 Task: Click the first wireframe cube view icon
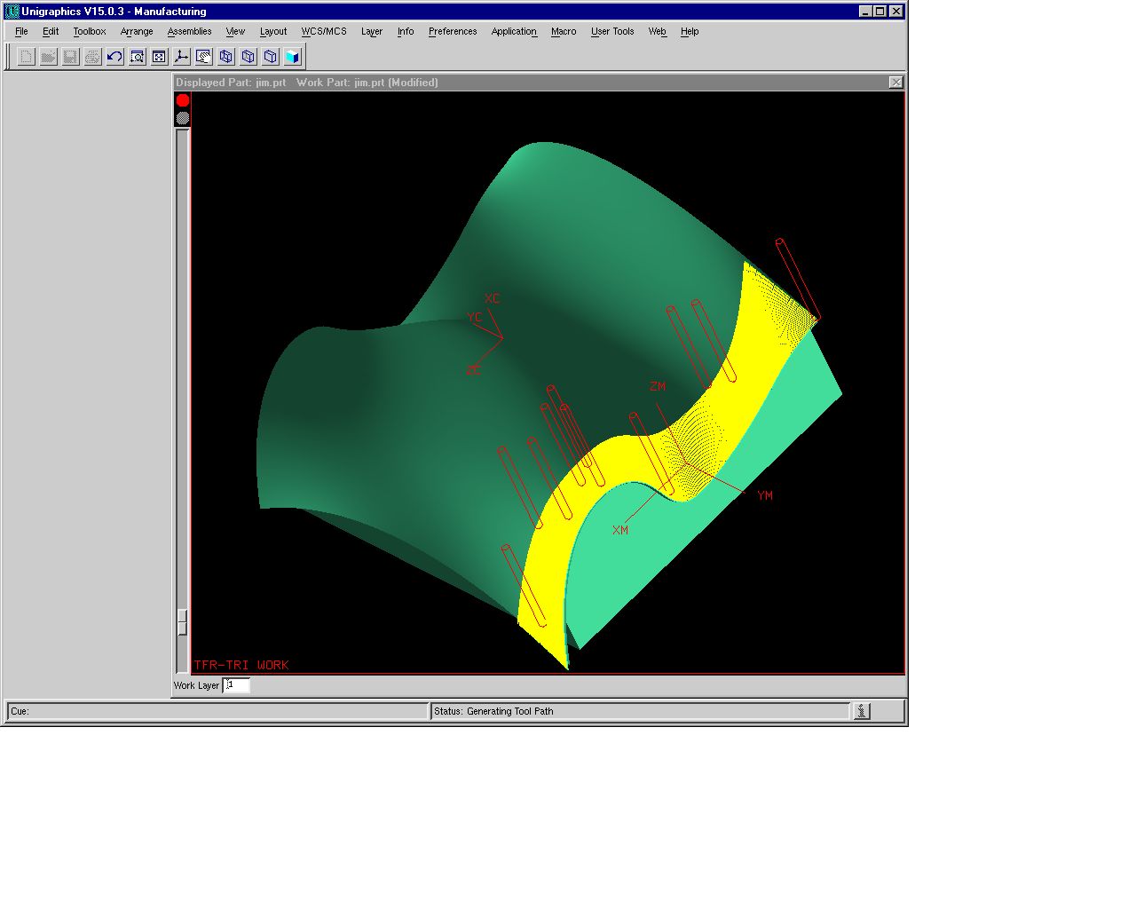[226, 57]
